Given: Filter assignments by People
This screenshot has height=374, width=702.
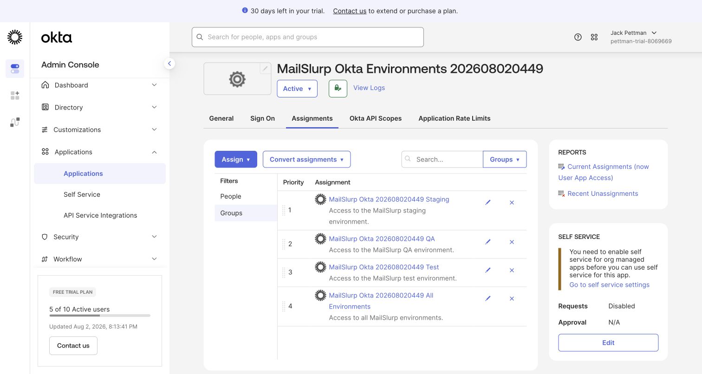Looking at the screenshot, I should pos(246,196).
